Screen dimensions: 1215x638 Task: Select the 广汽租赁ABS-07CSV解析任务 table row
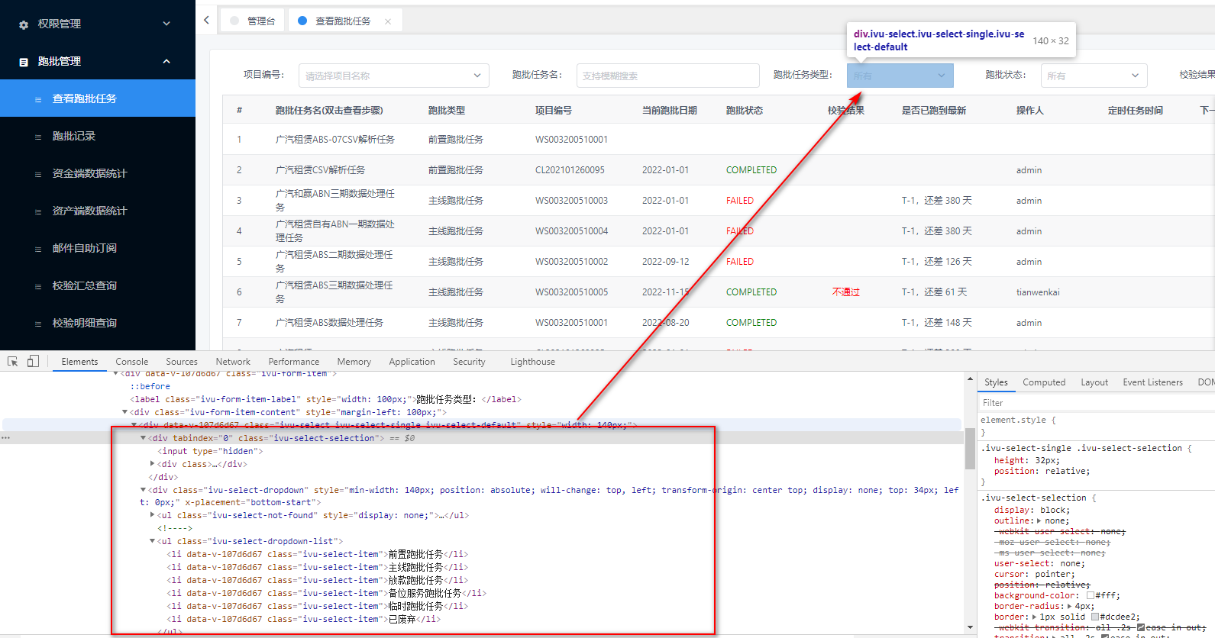coord(719,140)
